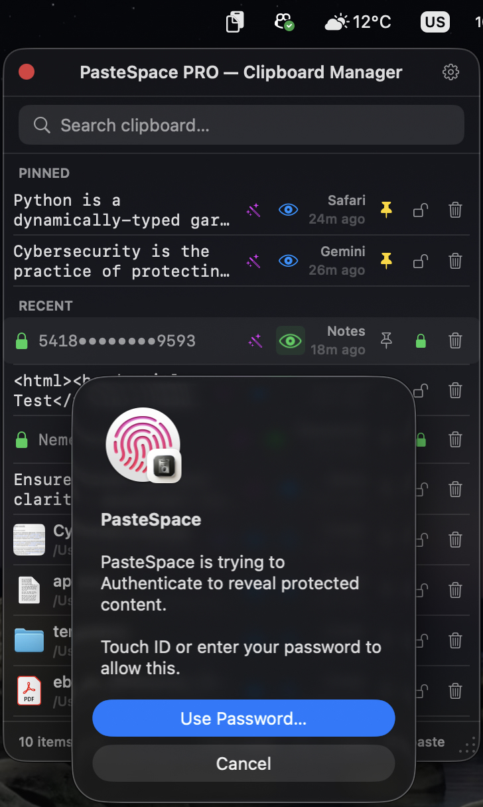Toggle the blue eye in the Python row
Image resolution: width=483 pixels, height=807 pixels.
click(x=288, y=210)
